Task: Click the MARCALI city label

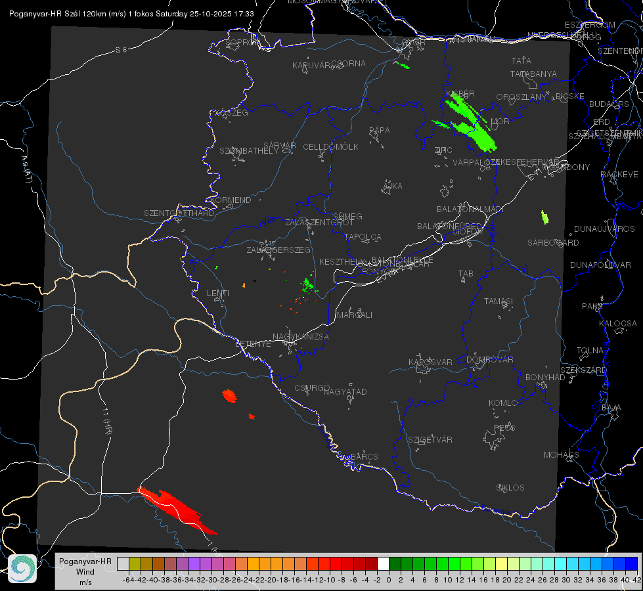Action: pyautogui.click(x=355, y=315)
